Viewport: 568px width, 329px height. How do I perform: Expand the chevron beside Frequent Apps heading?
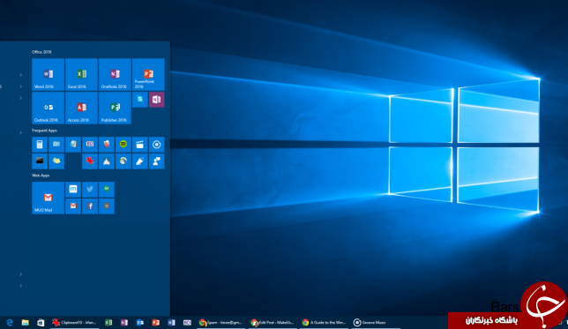tap(21, 133)
